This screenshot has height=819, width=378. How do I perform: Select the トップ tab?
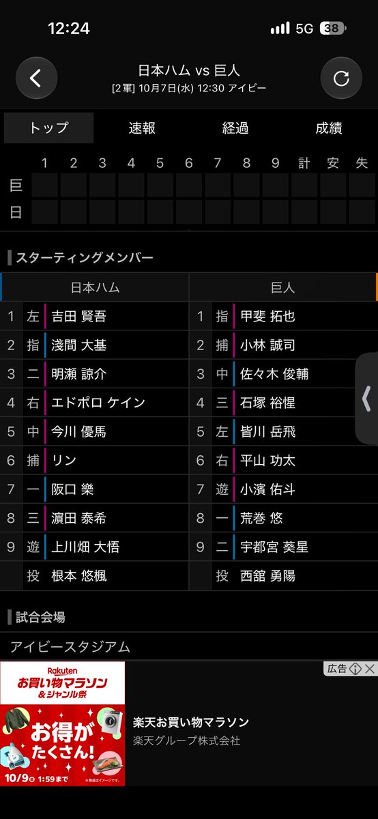tap(48, 128)
